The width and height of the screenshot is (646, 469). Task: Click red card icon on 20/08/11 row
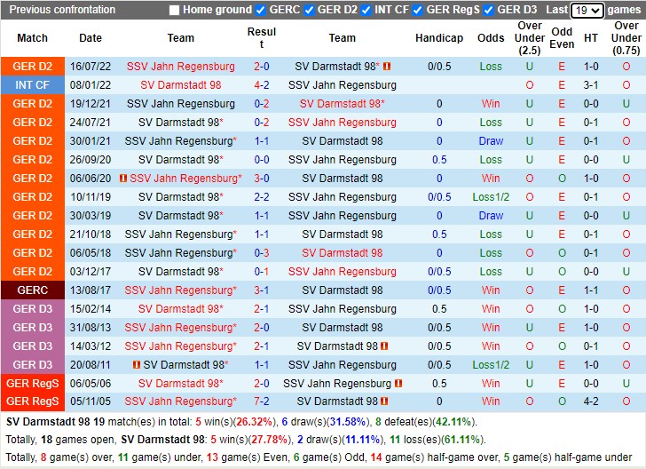[137, 365]
